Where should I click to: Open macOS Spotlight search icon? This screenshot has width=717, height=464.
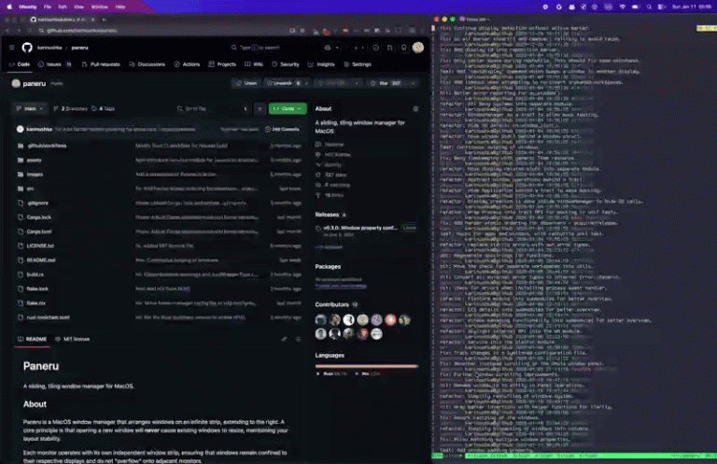[x=649, y=7]
